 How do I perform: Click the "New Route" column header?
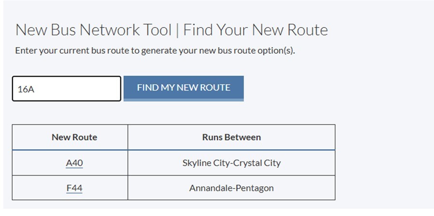point(74,137)
